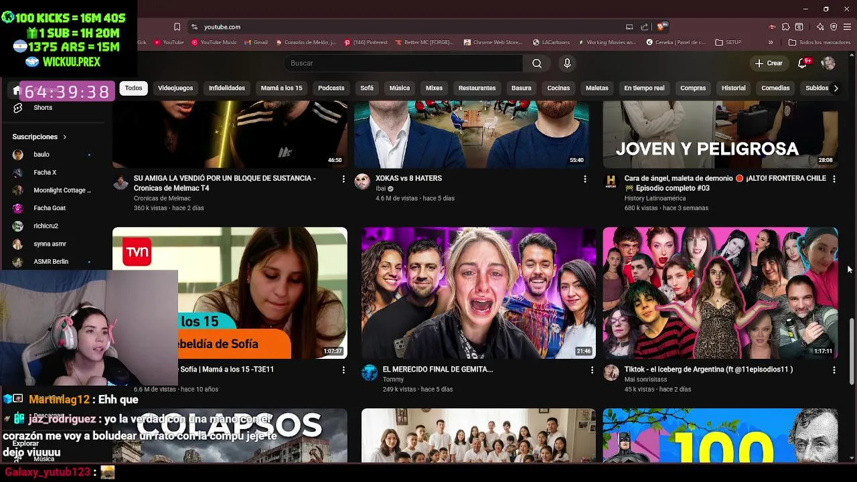The image size is (857, 482).
Task: Select the Todos filter chip
Action: 133,88
